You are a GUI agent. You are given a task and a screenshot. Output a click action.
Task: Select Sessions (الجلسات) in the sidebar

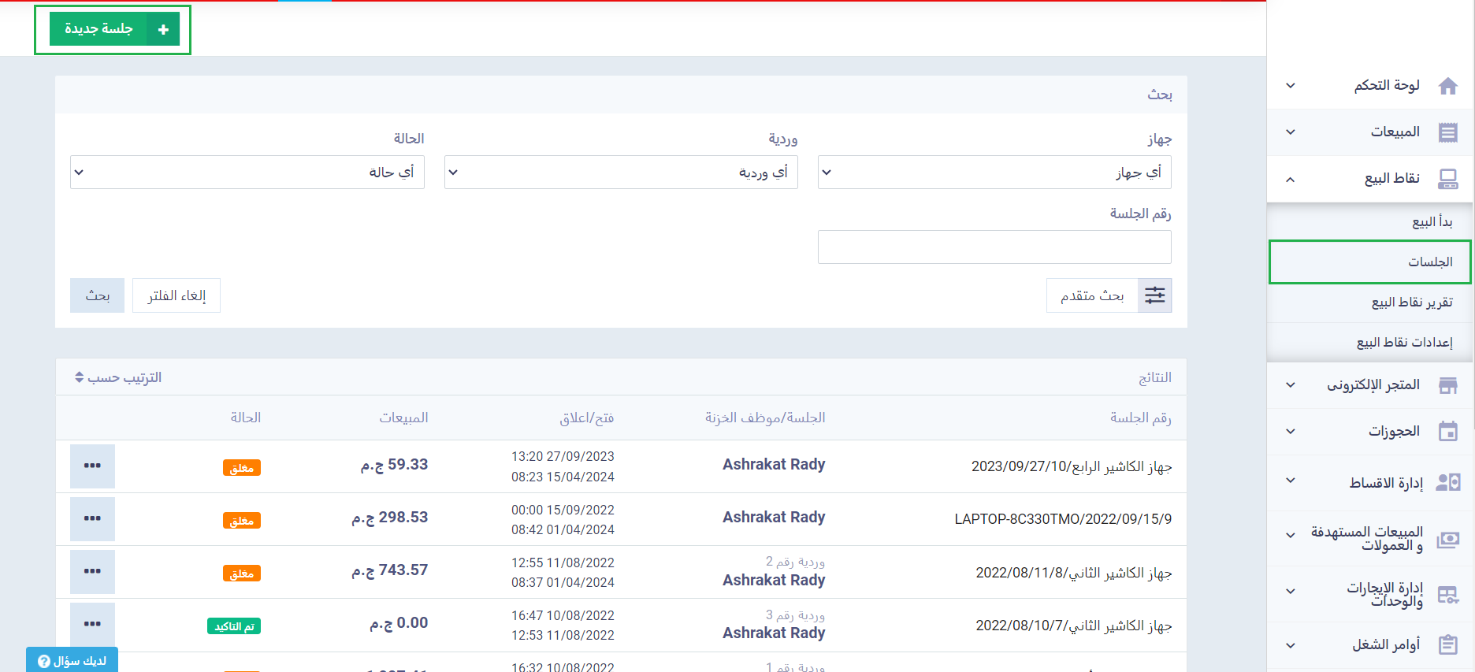(1369, 262)
